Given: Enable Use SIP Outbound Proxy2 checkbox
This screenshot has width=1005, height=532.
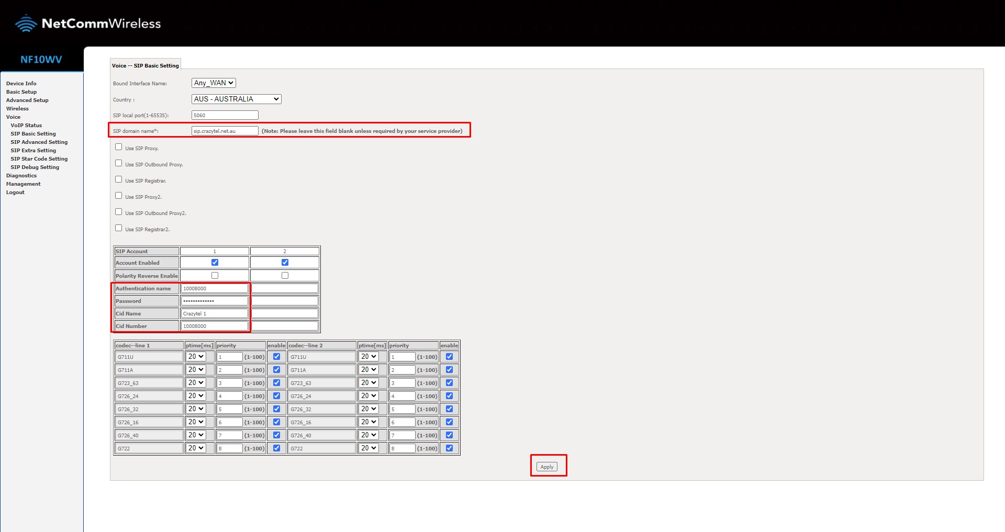Looking at the screenshot, I should pyautogui.click(x=118, y=212).
